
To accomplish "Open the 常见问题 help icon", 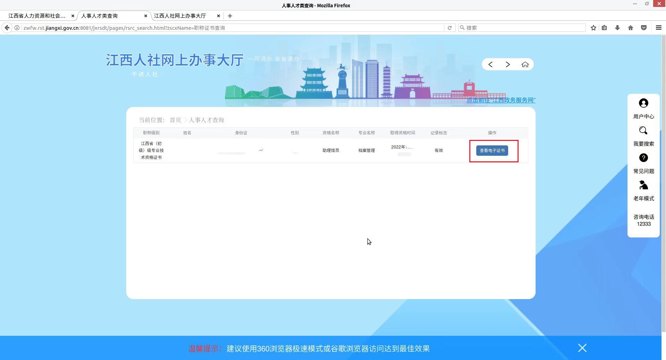I will tap(643, 158).
